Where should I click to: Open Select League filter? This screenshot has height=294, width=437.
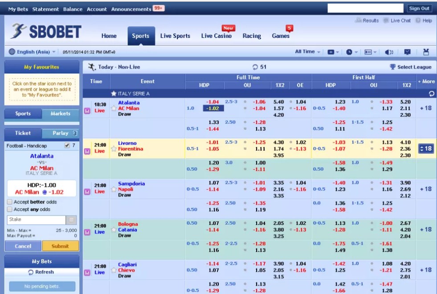click(411, 67)
